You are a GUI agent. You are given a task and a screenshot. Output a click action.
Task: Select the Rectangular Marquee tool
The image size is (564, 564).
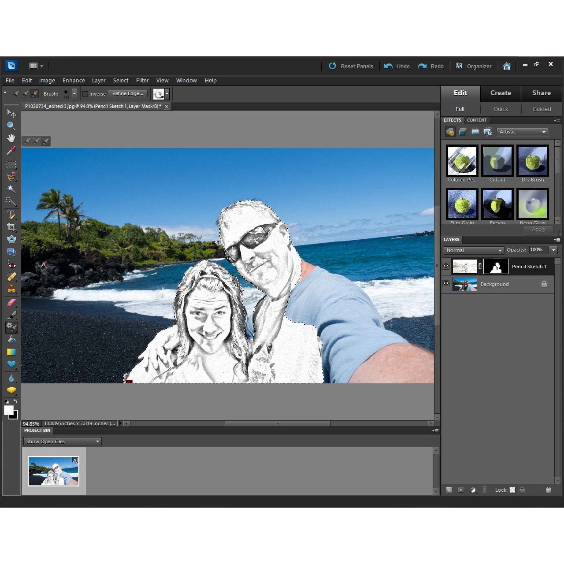coord(11,164)
